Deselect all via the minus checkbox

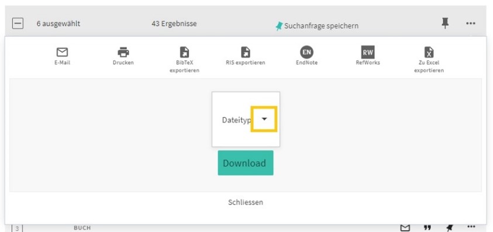[18, 23]
